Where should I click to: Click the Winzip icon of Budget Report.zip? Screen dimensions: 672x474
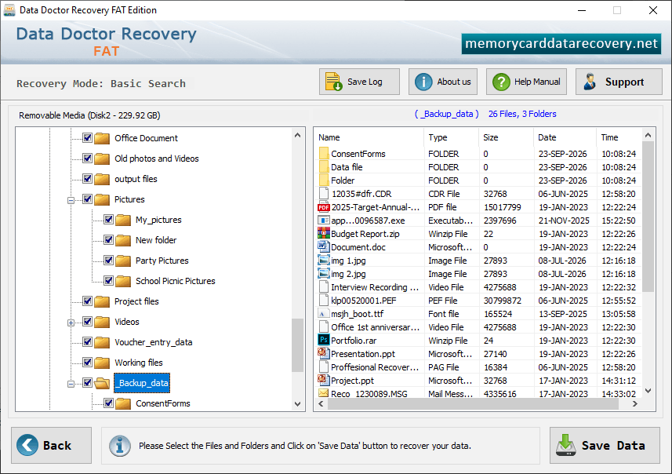[324, 233]
